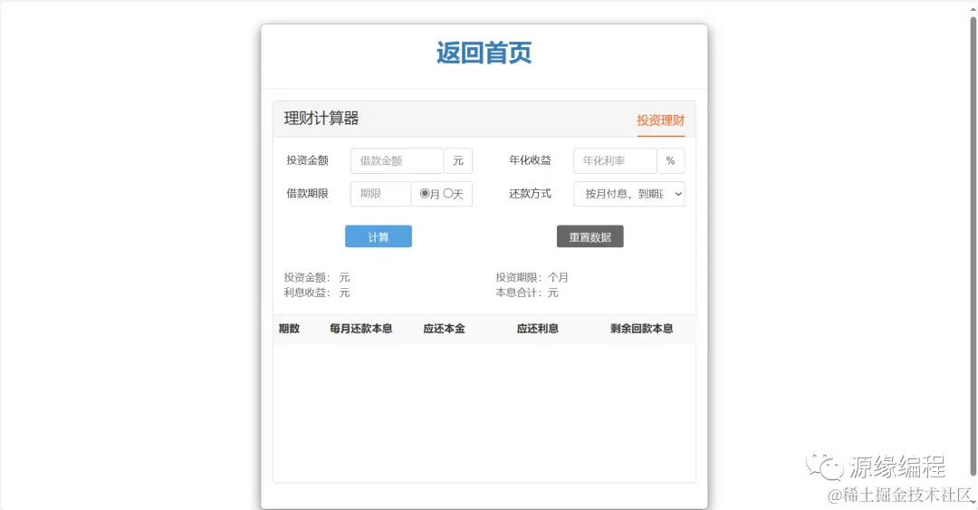Screen dimensions: 978x510
Task: Click the 利息收益 result label
Action: [307, 293]
